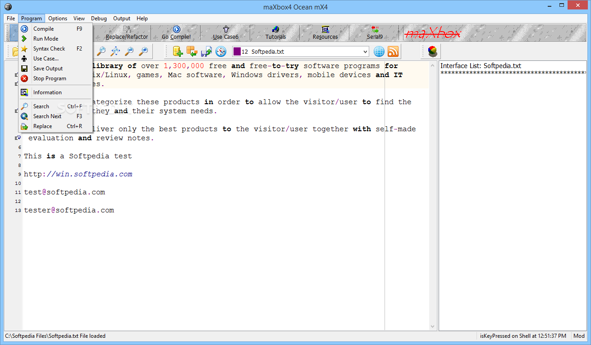Screen dimensions: 591x345
Task: Click the open folder toolbar icon
Action: [x=15, y=51]
